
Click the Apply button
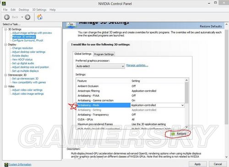(x=197, y=164)
